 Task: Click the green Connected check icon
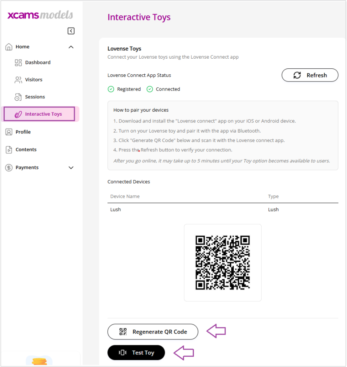[x=150, y=89]
